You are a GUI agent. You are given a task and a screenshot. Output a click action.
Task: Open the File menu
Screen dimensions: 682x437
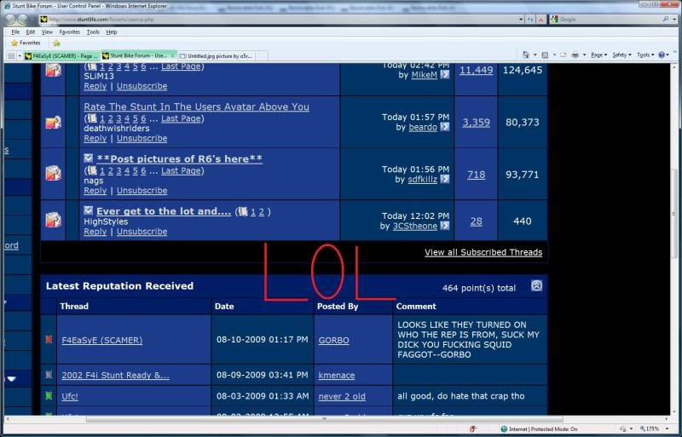pos(15,32)
